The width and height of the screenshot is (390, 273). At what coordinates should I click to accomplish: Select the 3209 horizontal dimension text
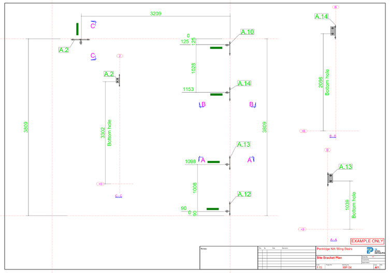coord(155,13)
